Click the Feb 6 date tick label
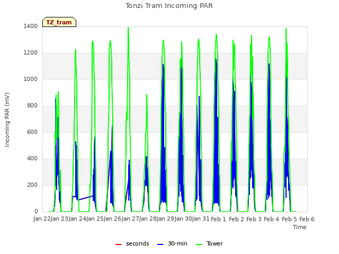 coord(307,219)
